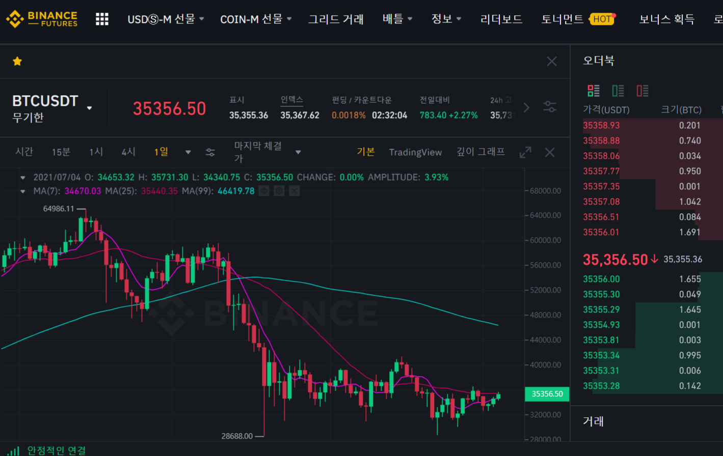Expand the chart to fullscreen

(525, 152)
